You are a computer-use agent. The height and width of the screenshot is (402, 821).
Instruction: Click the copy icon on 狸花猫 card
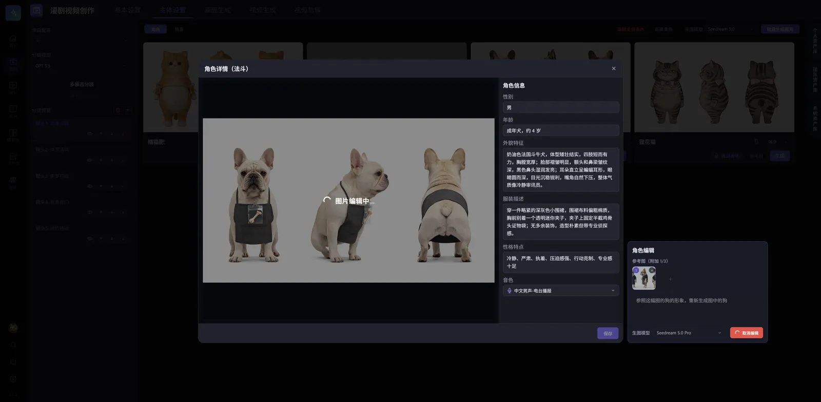click(756, 142)
